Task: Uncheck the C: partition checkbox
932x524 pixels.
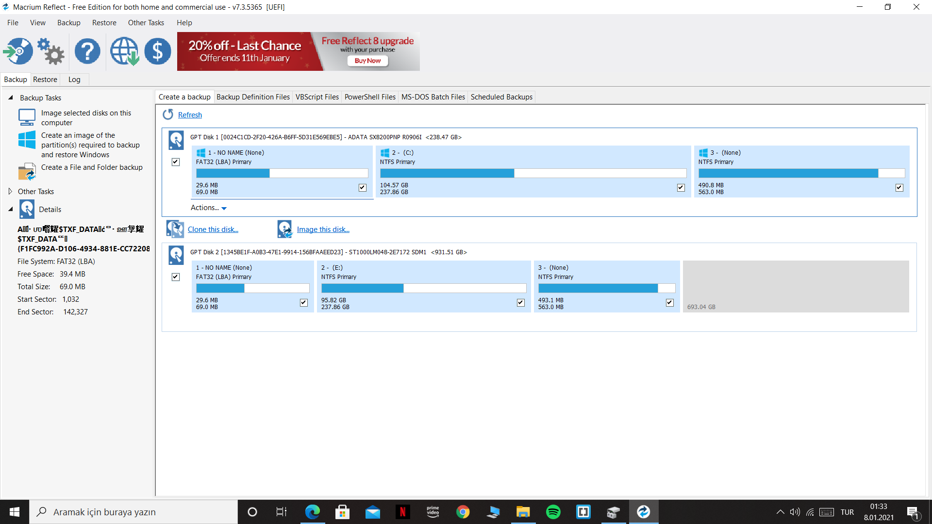Action: (x=681, y=188)
